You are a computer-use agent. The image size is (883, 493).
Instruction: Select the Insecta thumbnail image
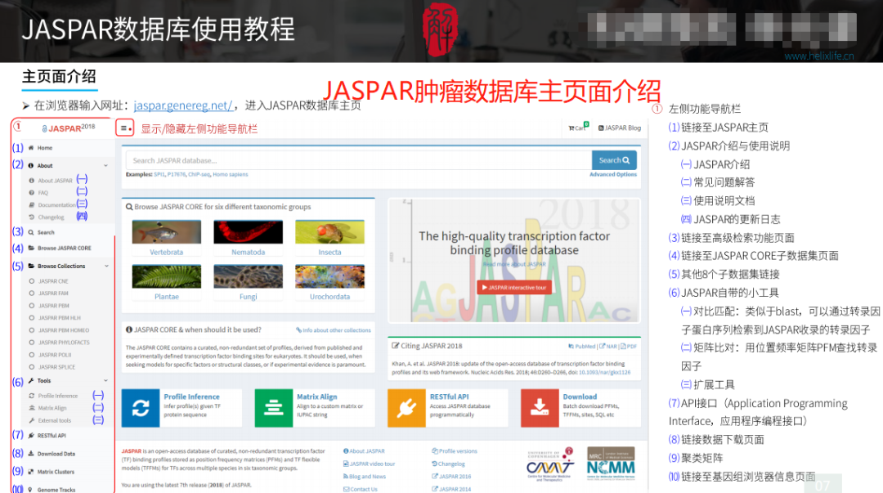point(330,231)
